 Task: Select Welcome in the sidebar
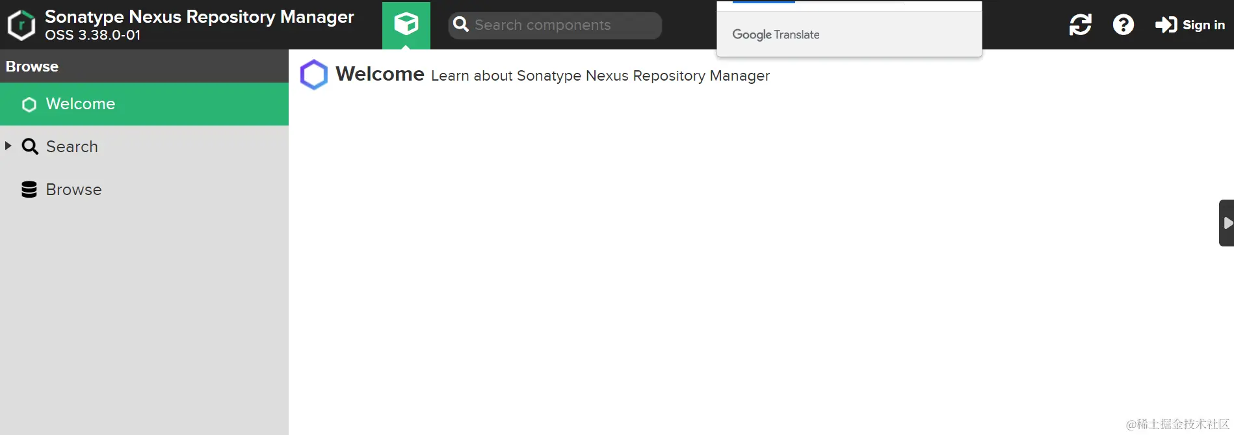tap(144, 104)
